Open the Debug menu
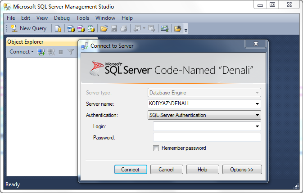Viewport: 303px width, 193px height. (62, 18)
